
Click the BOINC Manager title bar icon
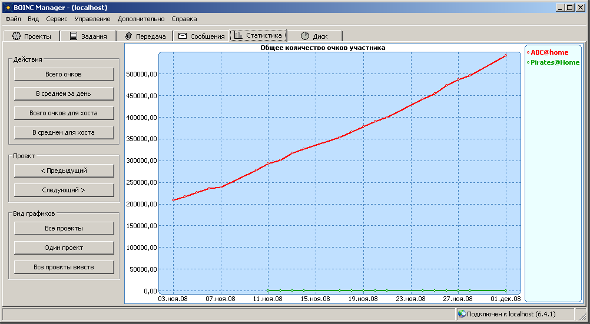point(8,8)
